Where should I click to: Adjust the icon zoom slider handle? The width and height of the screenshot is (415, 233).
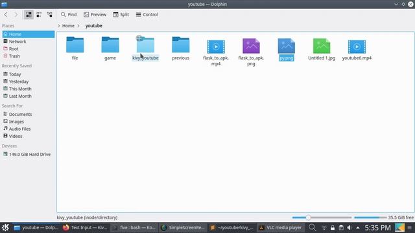tap(308, 217)
